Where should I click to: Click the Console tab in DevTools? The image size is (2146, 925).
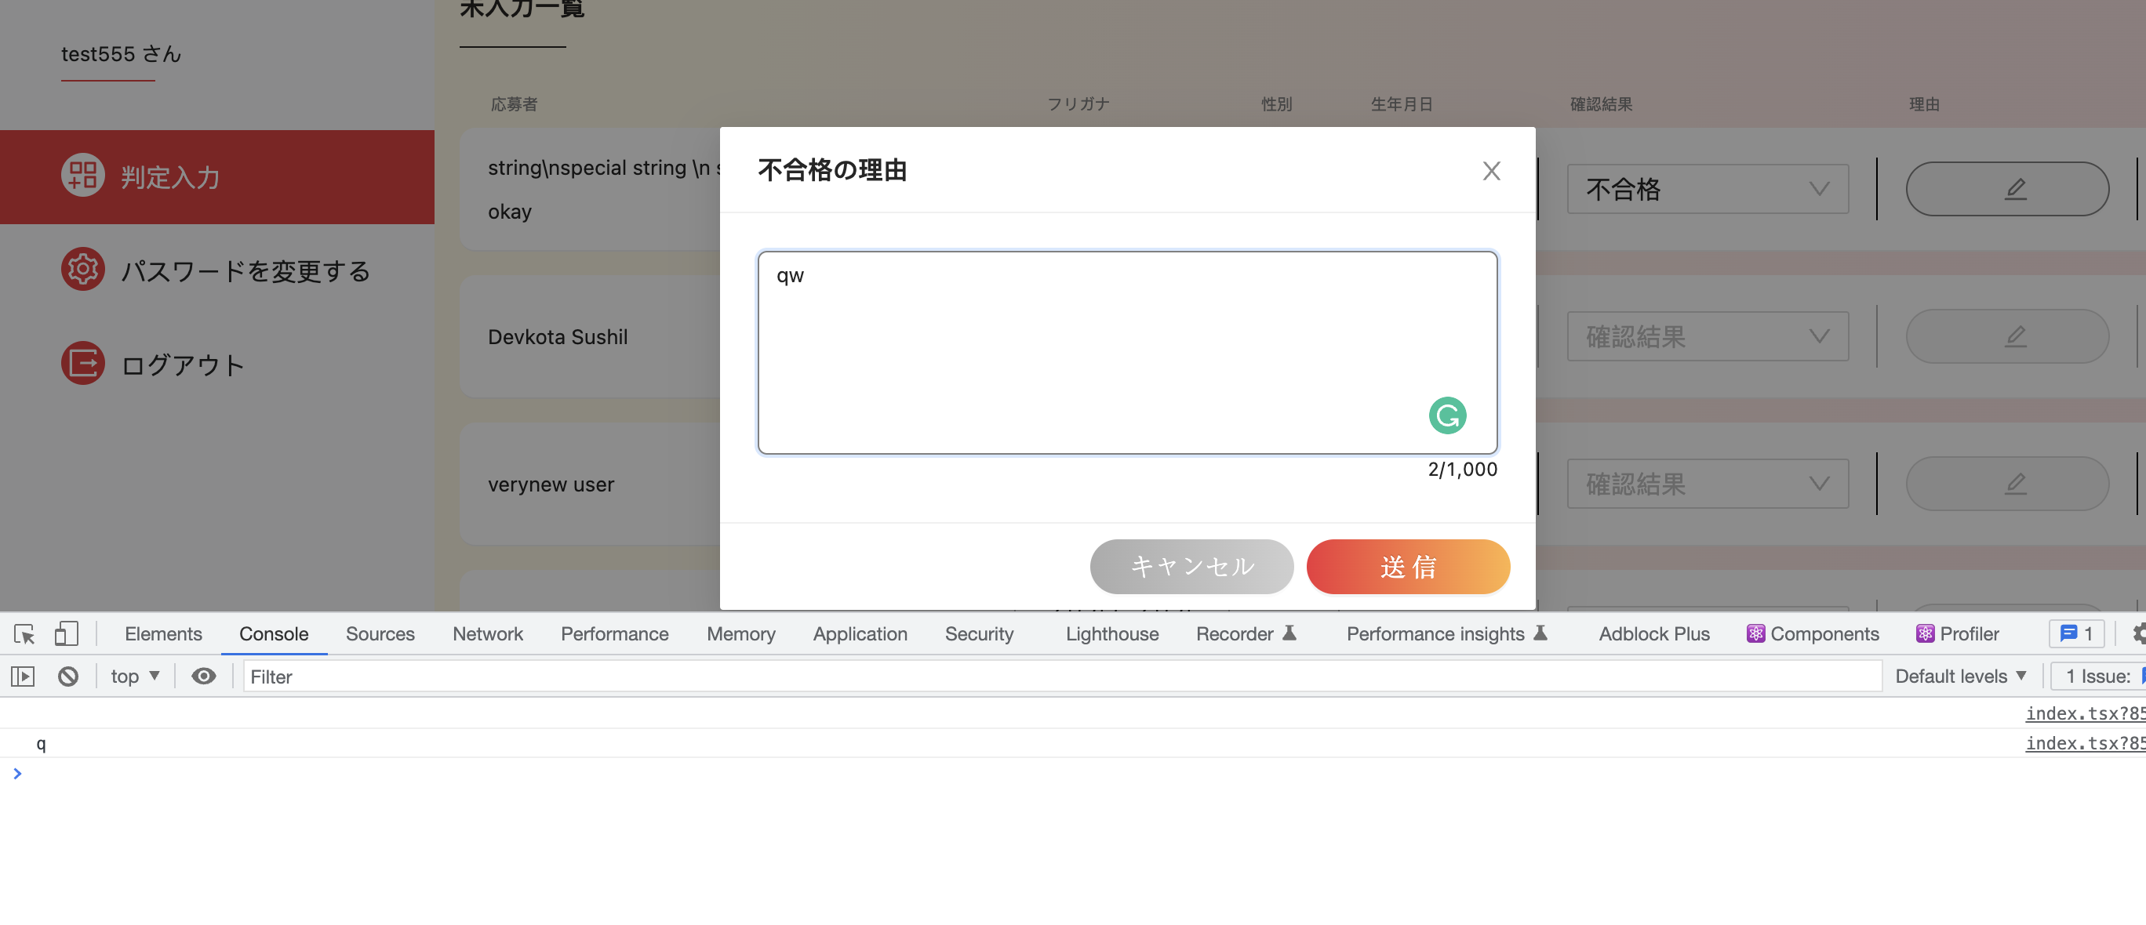[x=274, y=632]
